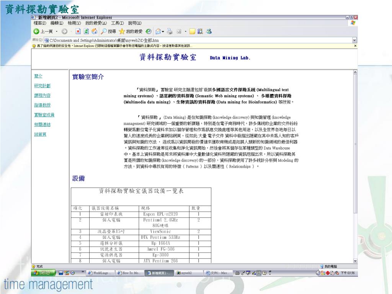The width and height of the screenshot is (392, 294).
Task: Open the 簡介 sidebar link
Action: click(x=38, y=76)
